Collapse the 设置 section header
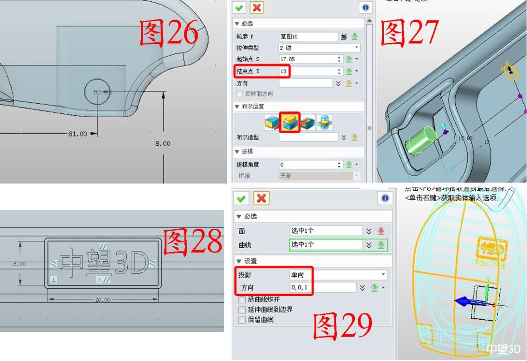This screenshot has height=361, width=527. tap(238, 261)
